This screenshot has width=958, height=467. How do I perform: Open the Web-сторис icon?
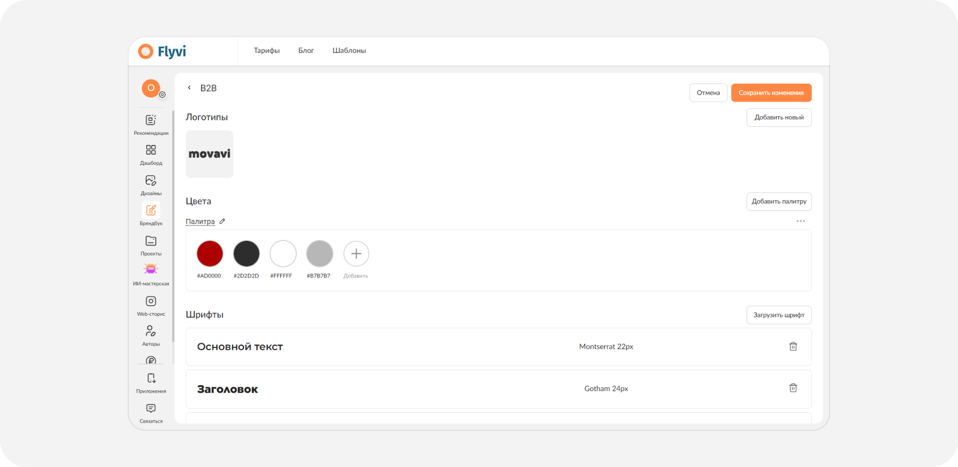151,301
